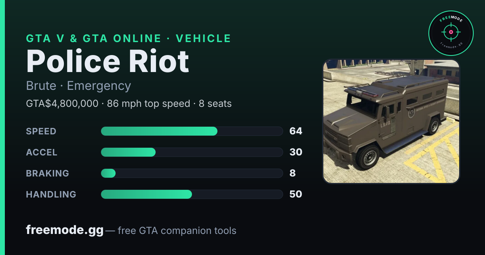Click the Brute · Emergency class text
This screenshot has height=255, width=485.
pos(78,86)
